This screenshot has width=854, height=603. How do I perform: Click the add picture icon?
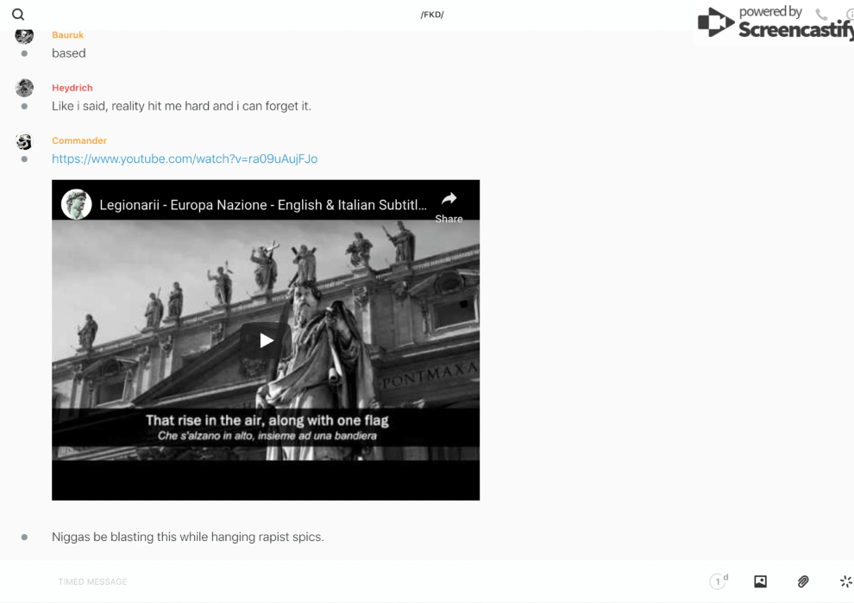tap(760, 581)
